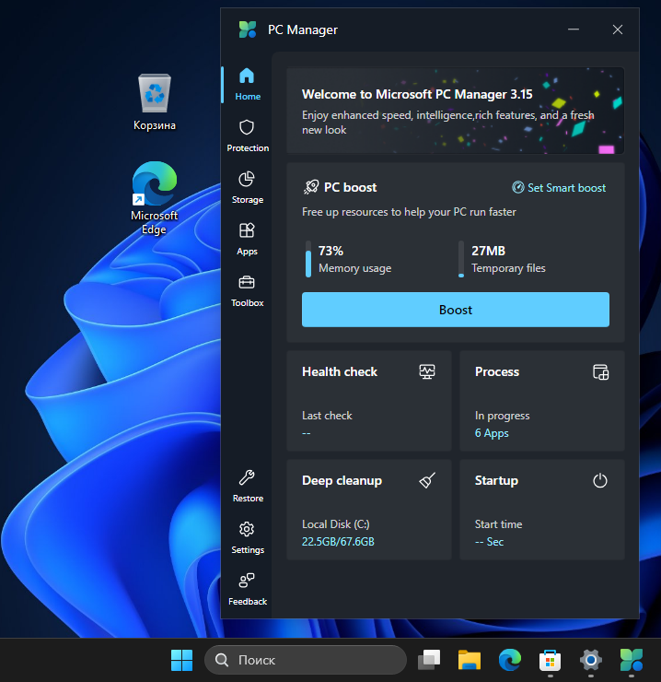Viewport: 661px width, 682px height.
Task: Click the -- Sec start time value
Action: click(x=489, y=542)
